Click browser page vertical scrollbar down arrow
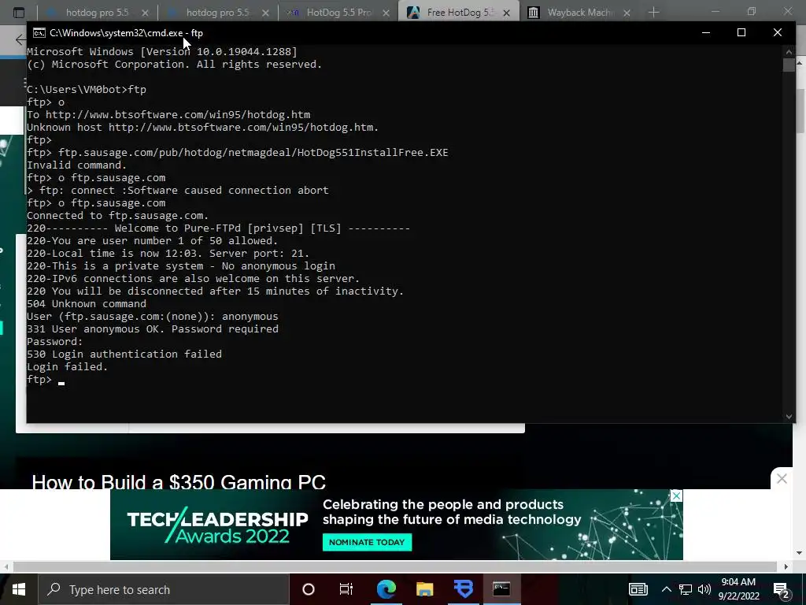The width and height of the screenshot is (806, 605). (x=800, y=554)
